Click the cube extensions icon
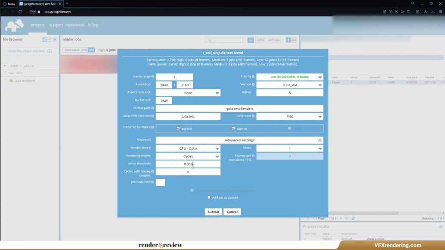The width and height of the screenshot is (445, 250). click(418, 12)
